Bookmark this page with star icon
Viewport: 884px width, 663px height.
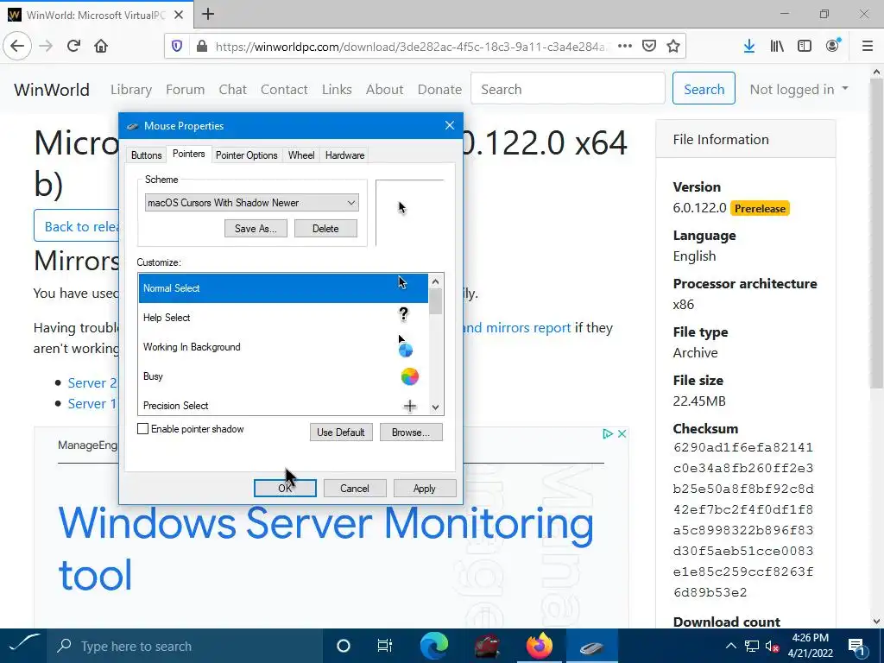[x=673, y=47]
